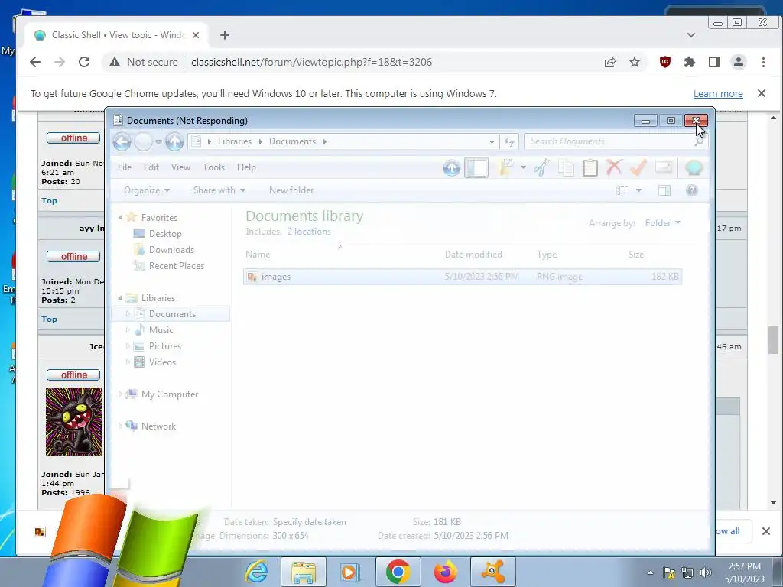Click the Learn more link in Chrome
This screenshot has width=783, height=587.
pyautogui.click(x=718, y=94)
